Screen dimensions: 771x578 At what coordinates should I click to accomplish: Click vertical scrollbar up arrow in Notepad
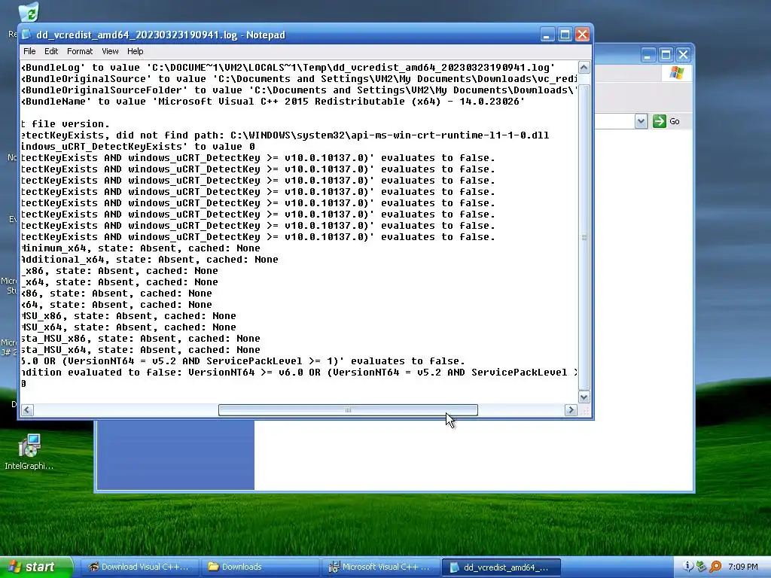pyautogui.click(x=584, y=67)
